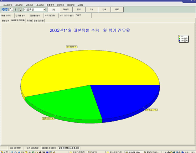Switch to the 점유율 분석 tab
Viewport: 196px width, 153px height.
(x=20, y=16)
